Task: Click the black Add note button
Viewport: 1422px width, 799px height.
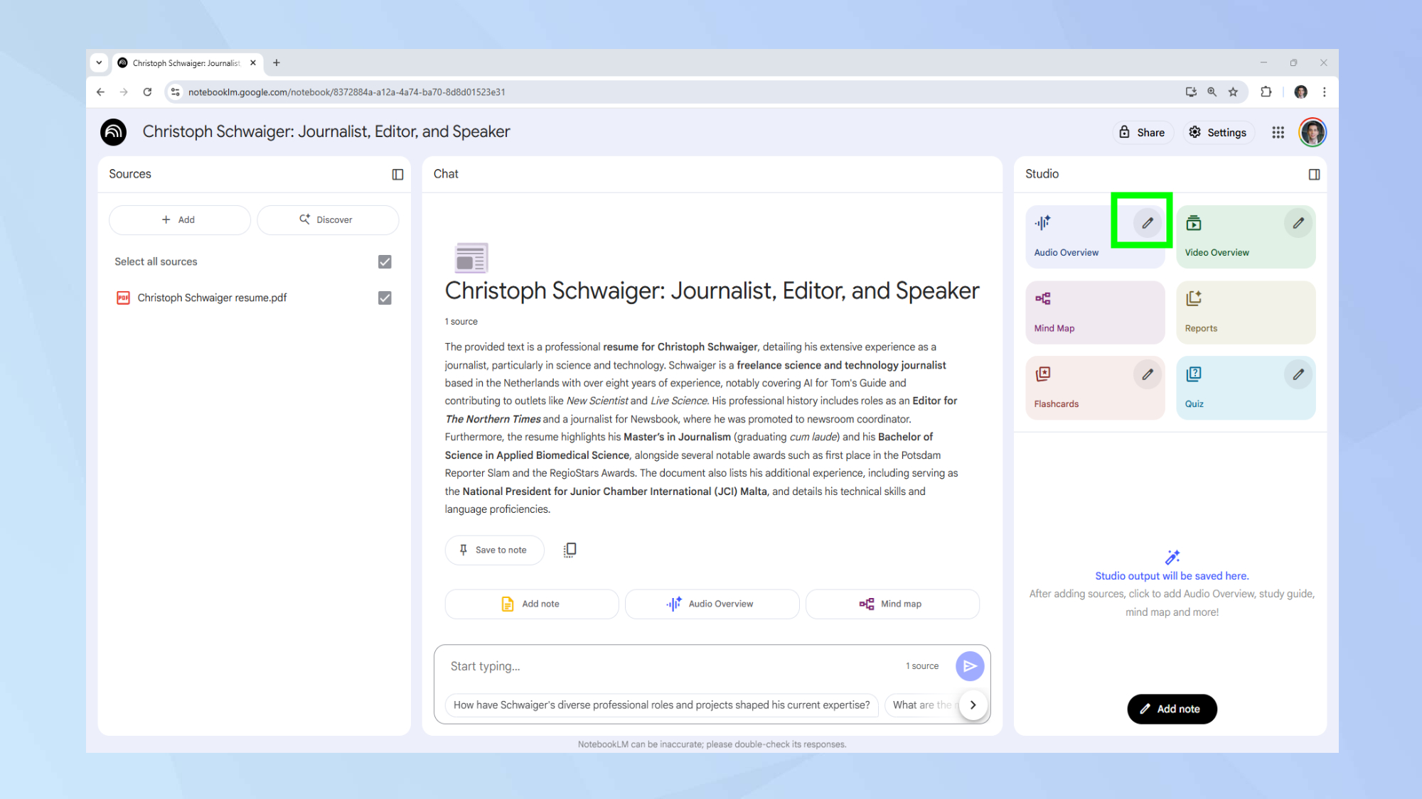Action: point(1171,709)
